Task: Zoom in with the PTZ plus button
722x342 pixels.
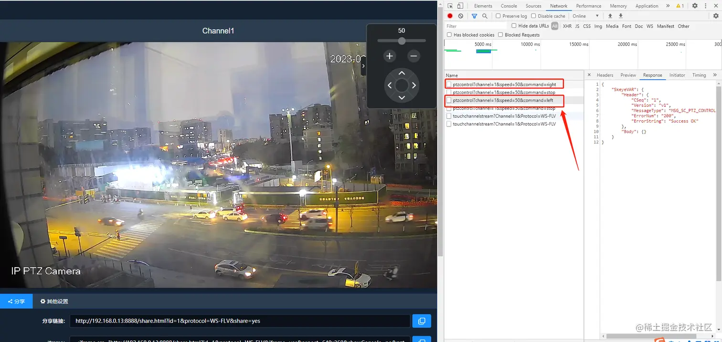Action: (x=390, y=56)
